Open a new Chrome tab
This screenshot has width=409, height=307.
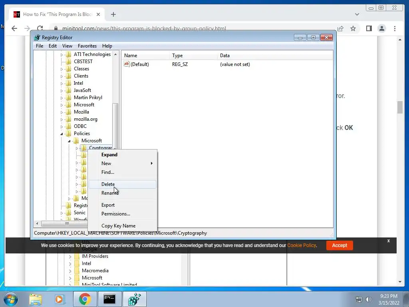tap(113, 14)
